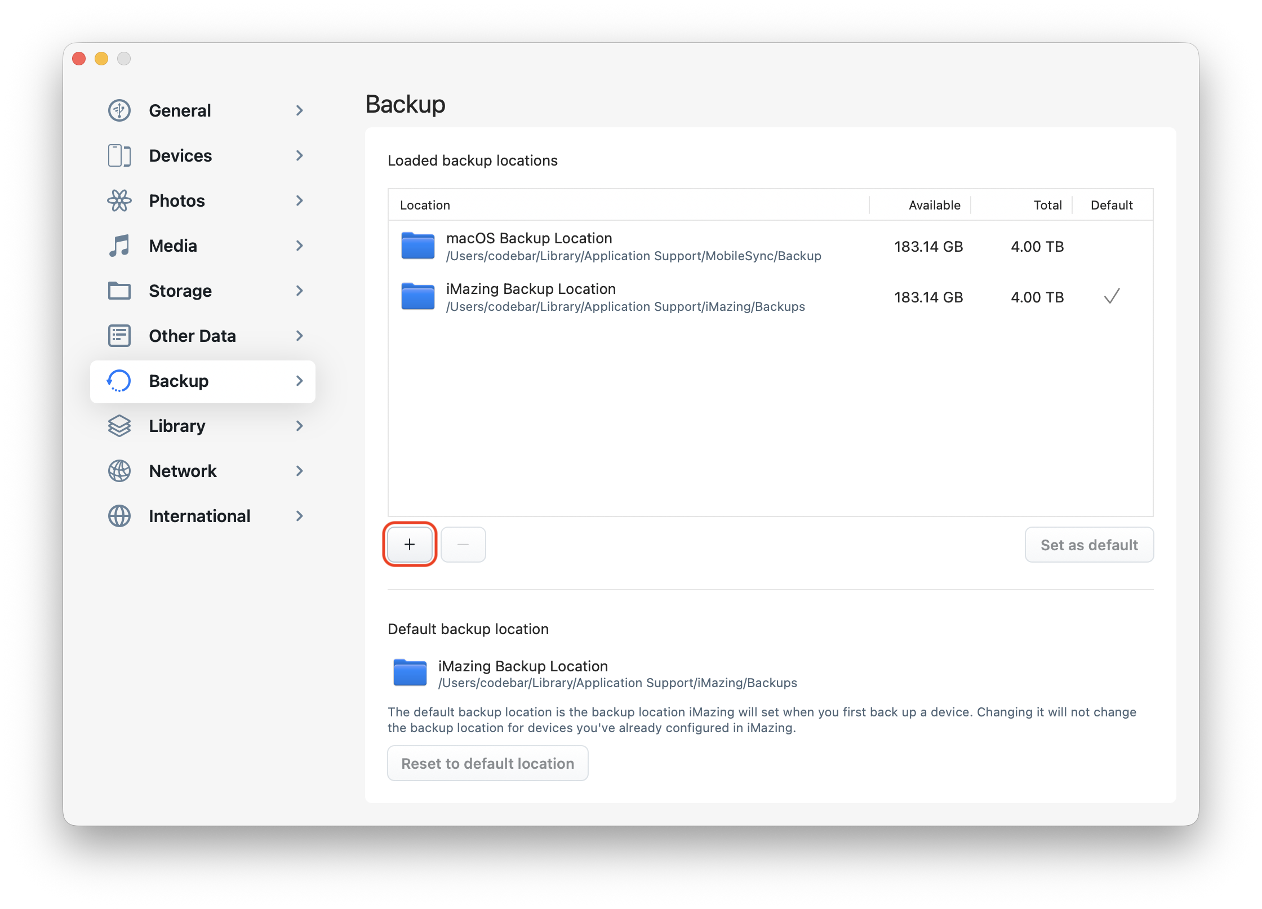Click the Network globe icon
This screenshot has width=1262, height=909.
[x=119, y=471]
